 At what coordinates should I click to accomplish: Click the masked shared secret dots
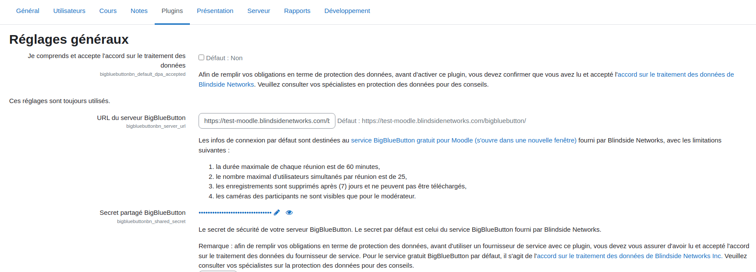[235, 213]
